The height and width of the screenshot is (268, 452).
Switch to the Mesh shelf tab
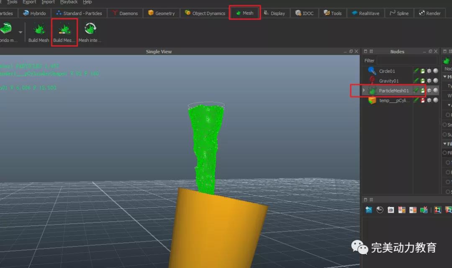245,13
